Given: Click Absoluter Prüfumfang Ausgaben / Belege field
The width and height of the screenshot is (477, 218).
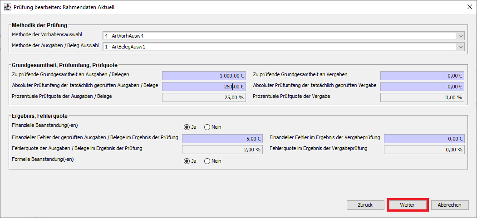Looking at the screenshot, I should 204,87.
